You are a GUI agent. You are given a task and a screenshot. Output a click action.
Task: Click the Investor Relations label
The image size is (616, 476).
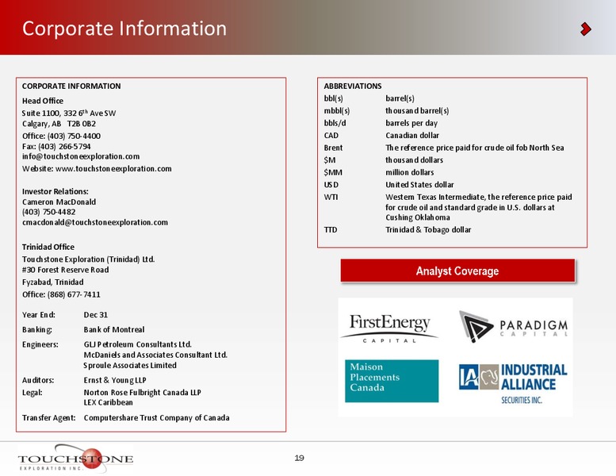[55, 191]
